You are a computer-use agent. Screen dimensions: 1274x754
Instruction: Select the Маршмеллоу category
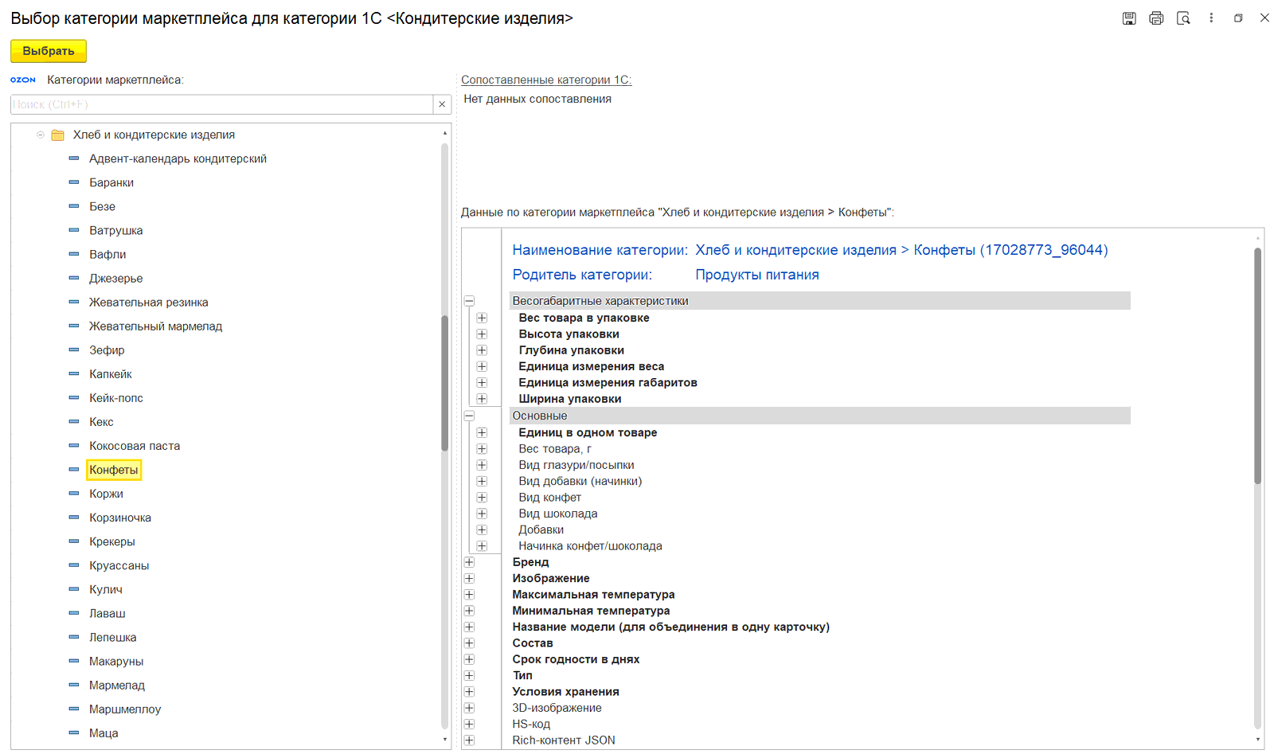click(125, 709)
